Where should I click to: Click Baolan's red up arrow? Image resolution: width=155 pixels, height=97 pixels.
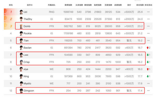[x=147, y=48]
